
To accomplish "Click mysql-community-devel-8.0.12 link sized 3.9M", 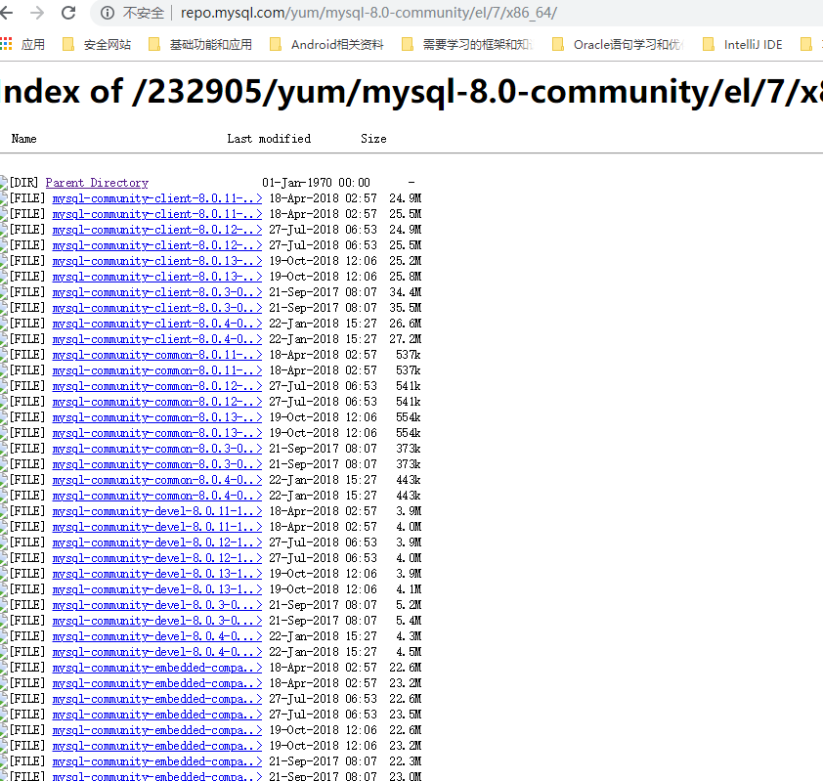I will [x=157, y=542].
